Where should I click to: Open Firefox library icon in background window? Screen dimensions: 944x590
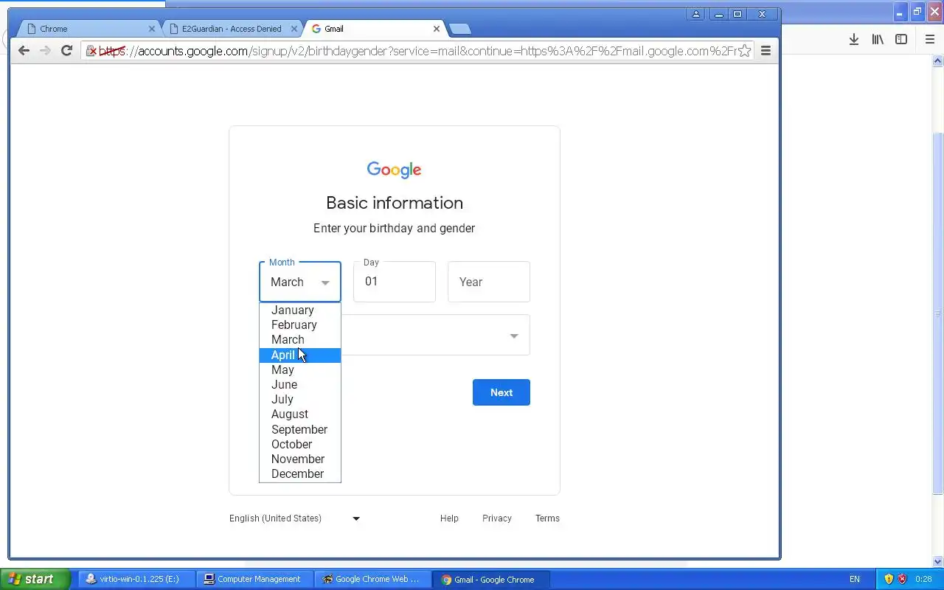tap(878, 40)
